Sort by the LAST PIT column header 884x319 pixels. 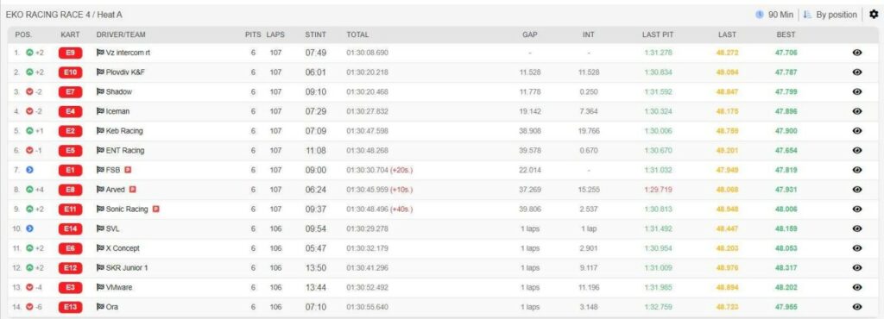657,34
